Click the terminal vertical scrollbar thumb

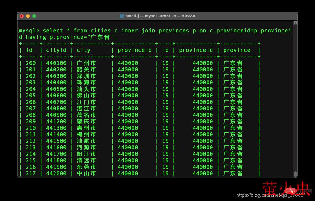[295, 174]
